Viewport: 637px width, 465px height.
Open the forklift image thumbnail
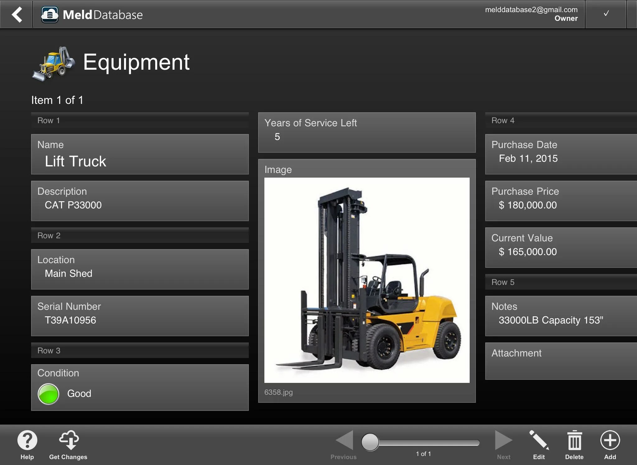pyautogui.click(x=367, y=280)
